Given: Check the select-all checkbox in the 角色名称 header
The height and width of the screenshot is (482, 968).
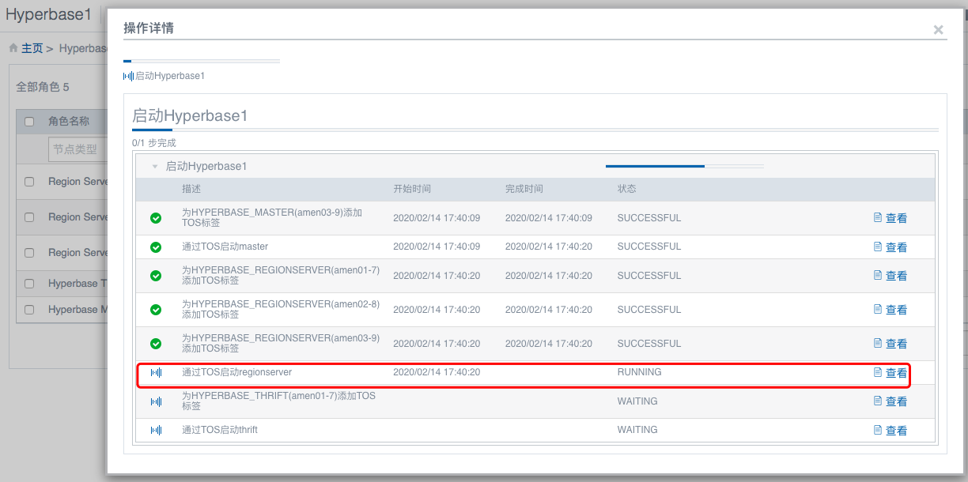Looking at the screenshot, I should coord(28,121).
